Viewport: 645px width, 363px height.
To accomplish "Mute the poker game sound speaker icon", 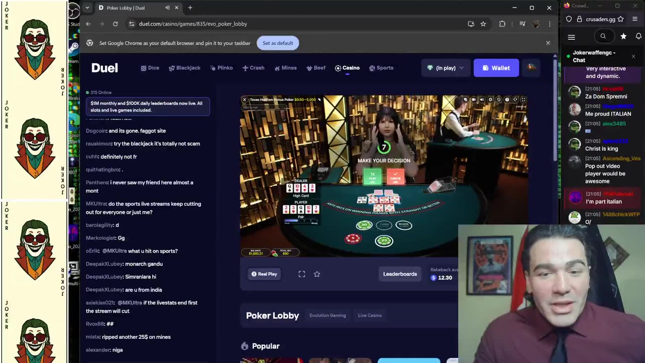I will pyautogui.click(x=482, y=99).
